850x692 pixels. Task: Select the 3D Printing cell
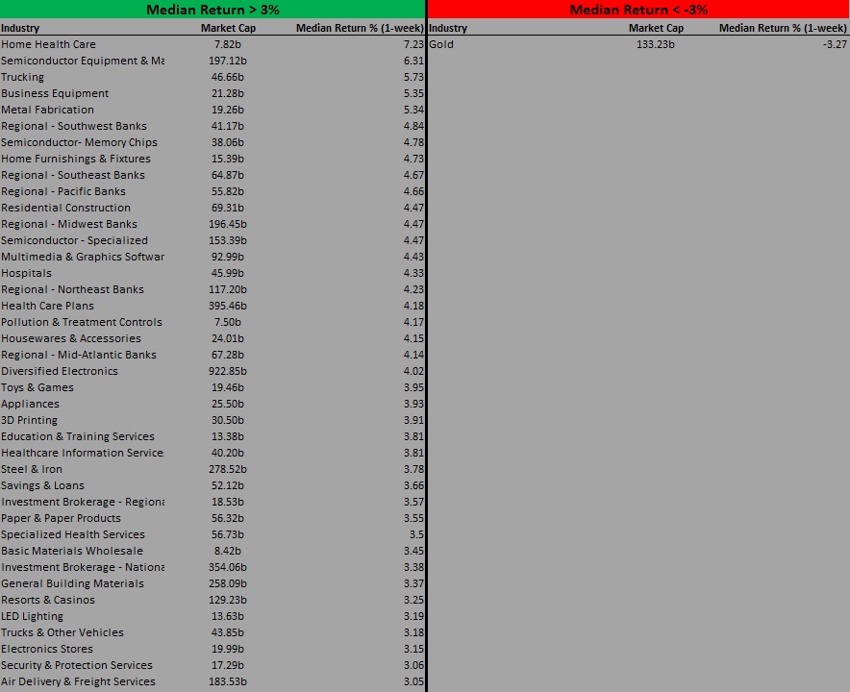(29, 420)
